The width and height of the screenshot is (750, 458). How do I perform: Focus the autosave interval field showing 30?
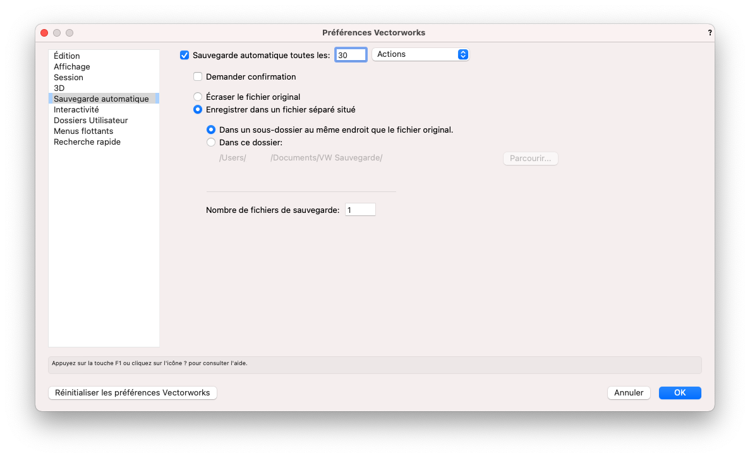coord(351,55)
